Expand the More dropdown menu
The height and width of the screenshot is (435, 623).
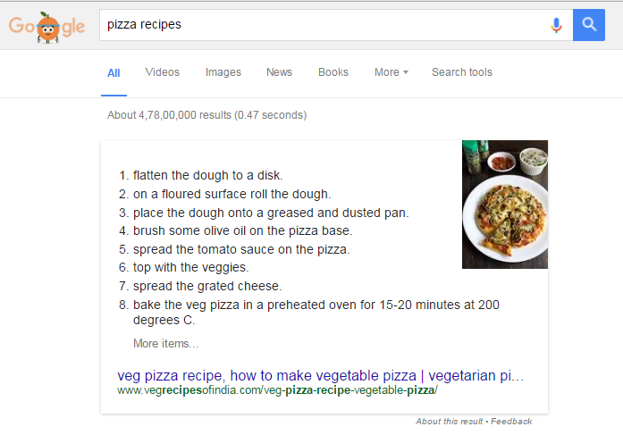coord(391,72)
